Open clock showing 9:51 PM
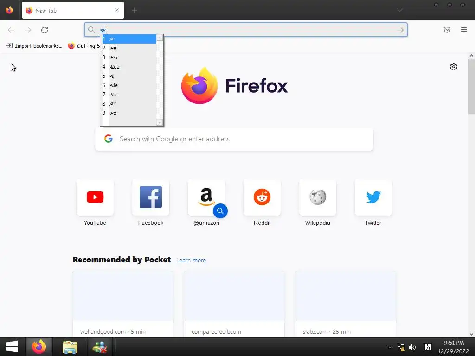The height and width of the screenshot is (356, 475). 454,347
